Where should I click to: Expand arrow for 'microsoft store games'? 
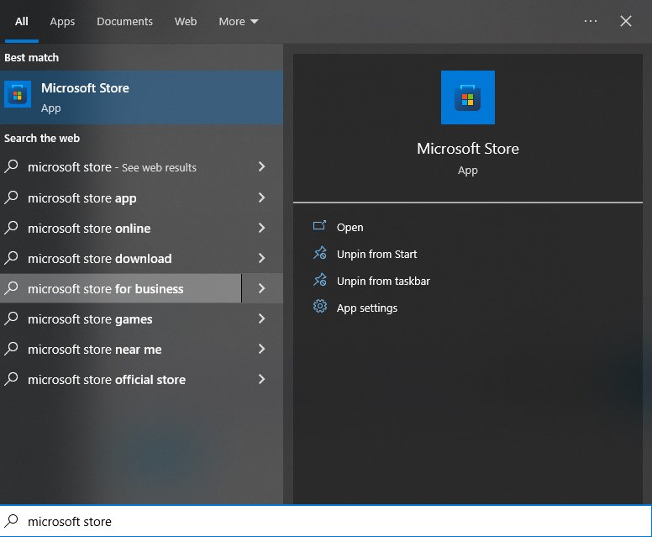pos(261,319)
